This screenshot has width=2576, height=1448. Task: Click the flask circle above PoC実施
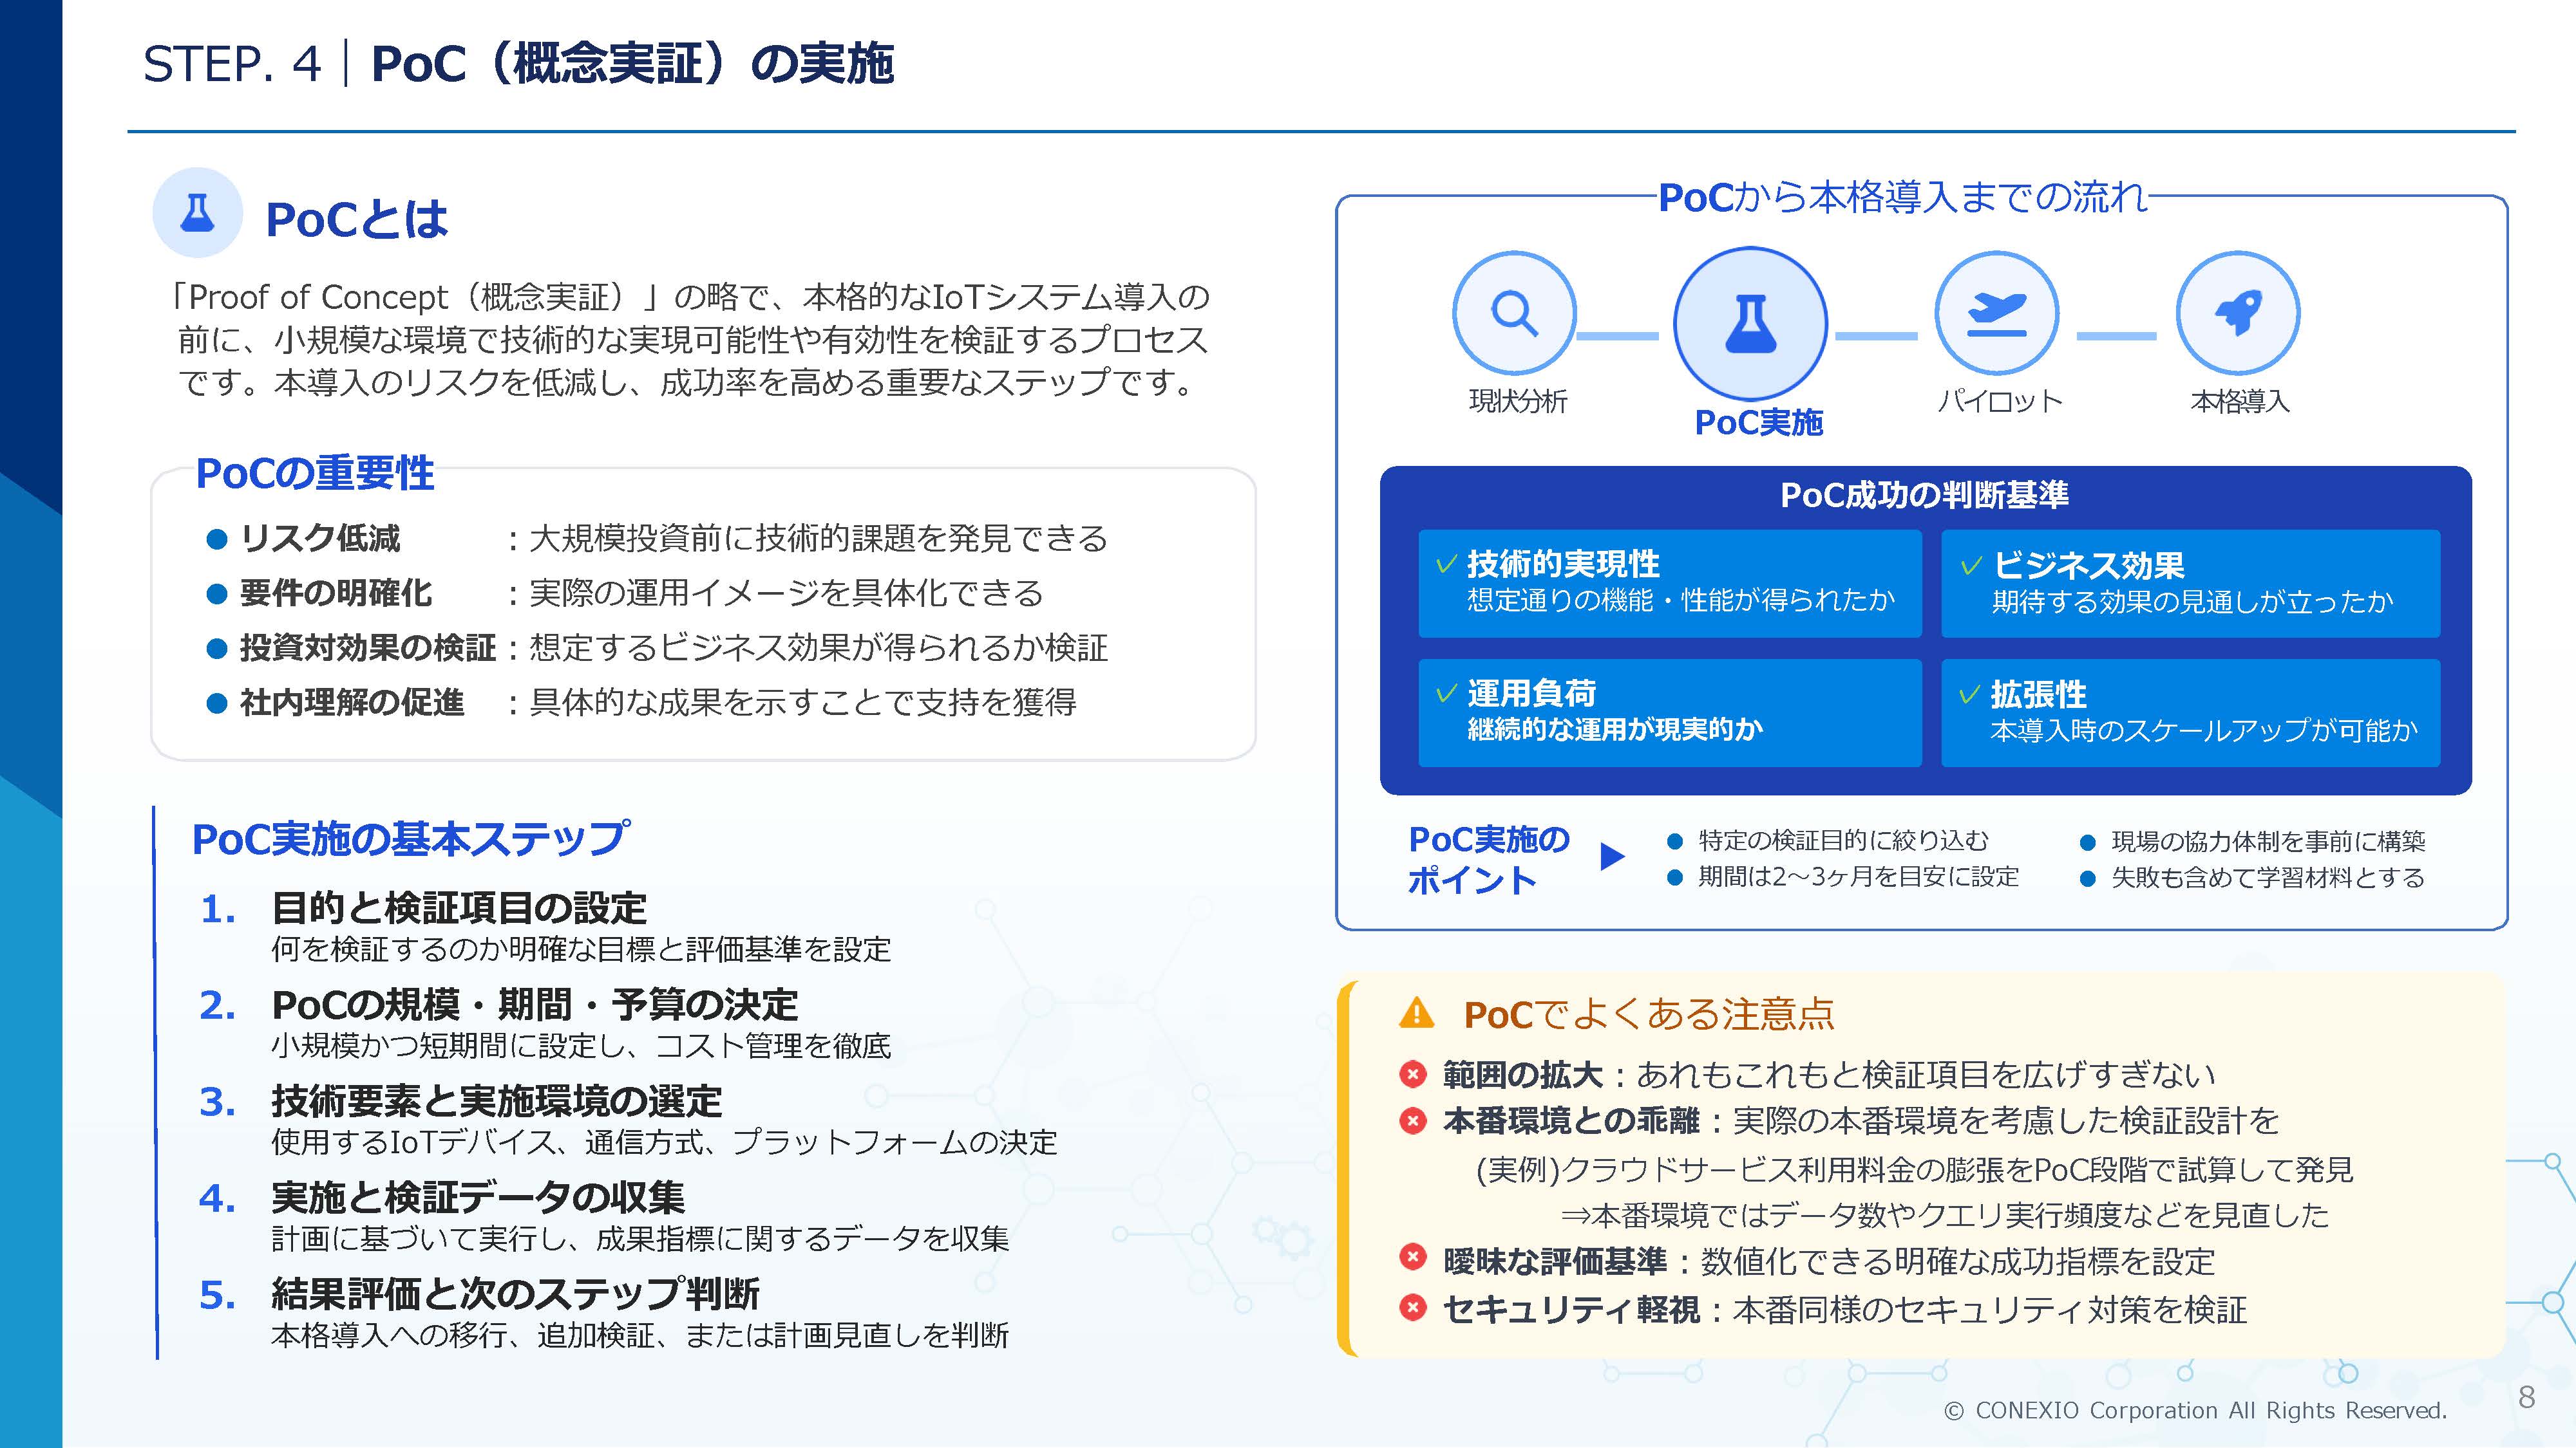(x=1750, y=324)
